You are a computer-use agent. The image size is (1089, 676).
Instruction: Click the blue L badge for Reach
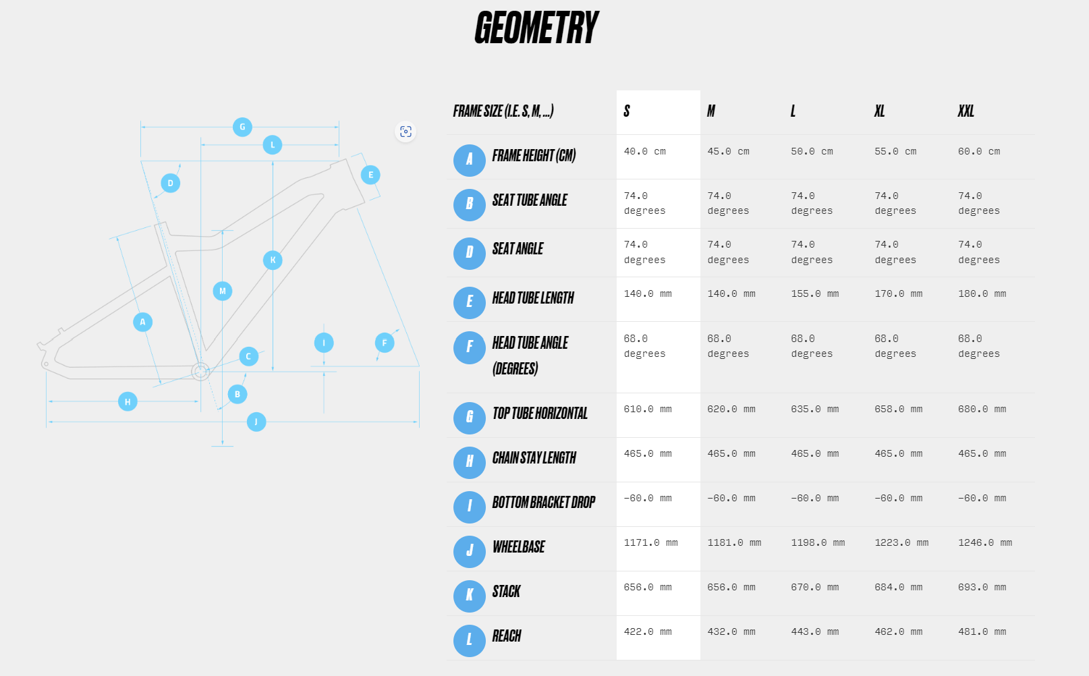[470, 640]
